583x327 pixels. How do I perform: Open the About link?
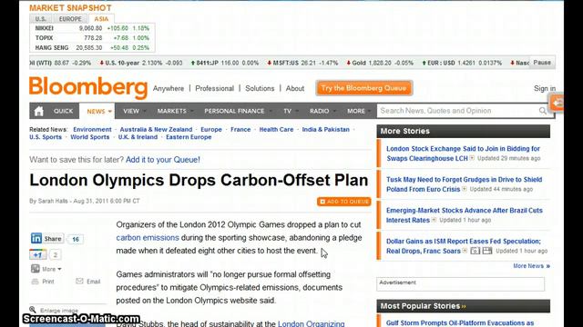point(295,88)
